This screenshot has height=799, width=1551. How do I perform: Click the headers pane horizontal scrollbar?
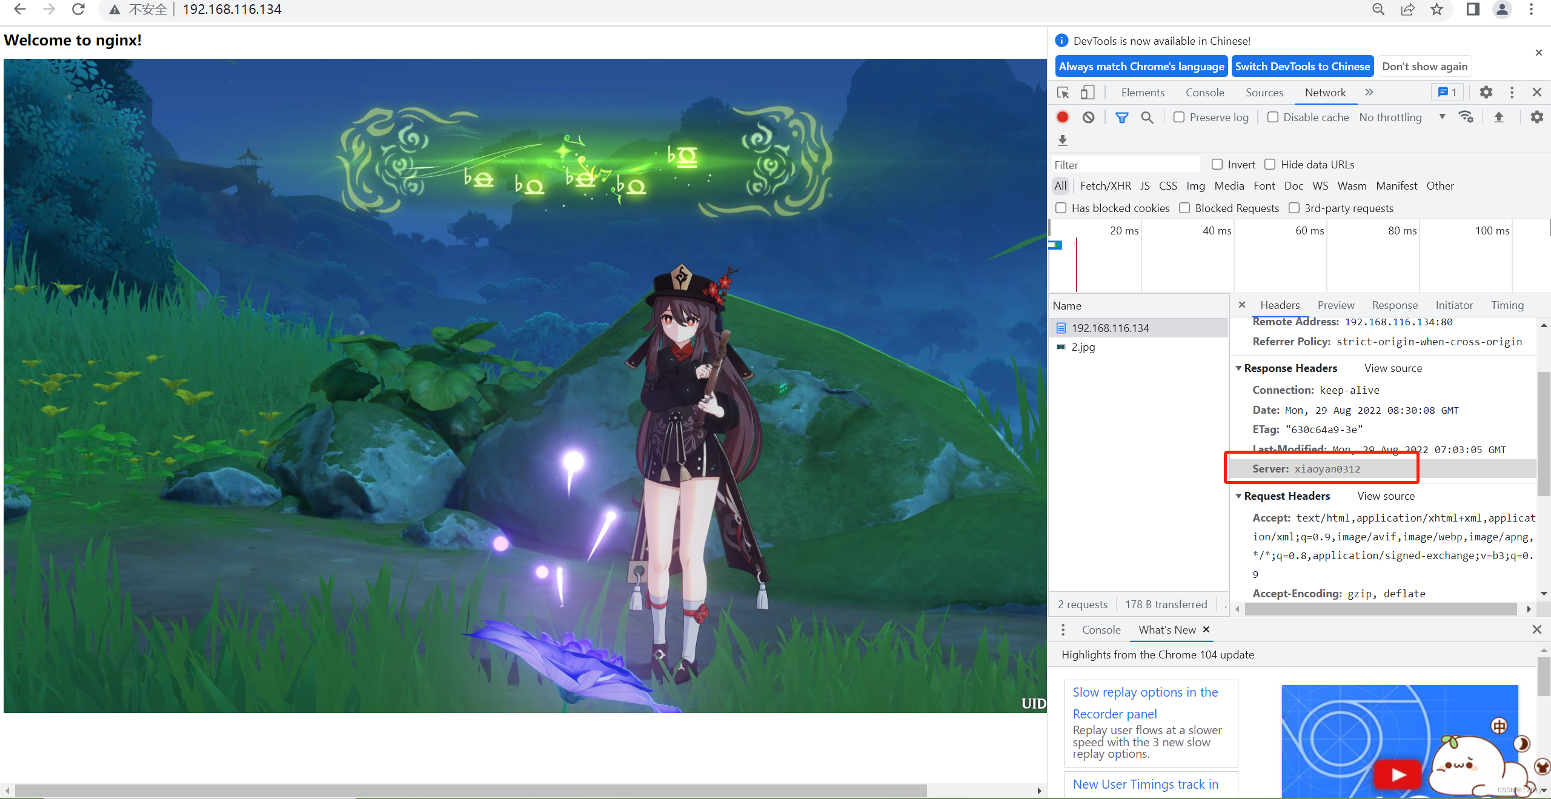pyautogui.click(x=1381, y=609)
